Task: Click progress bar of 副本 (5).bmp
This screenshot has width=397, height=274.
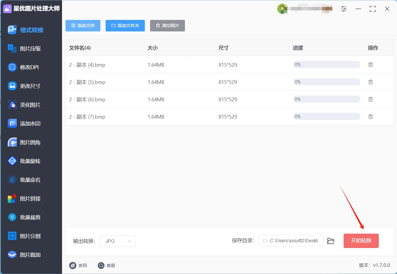Action: 327,82
